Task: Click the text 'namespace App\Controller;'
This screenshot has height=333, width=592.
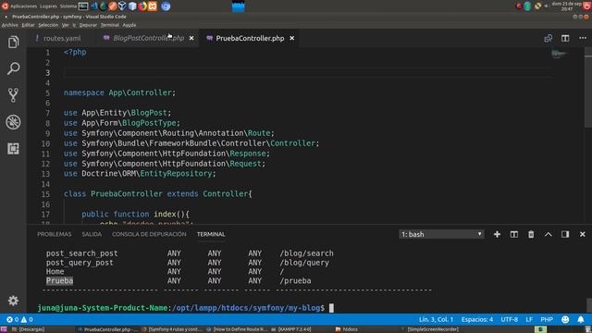Action: (x=119, y=92)
